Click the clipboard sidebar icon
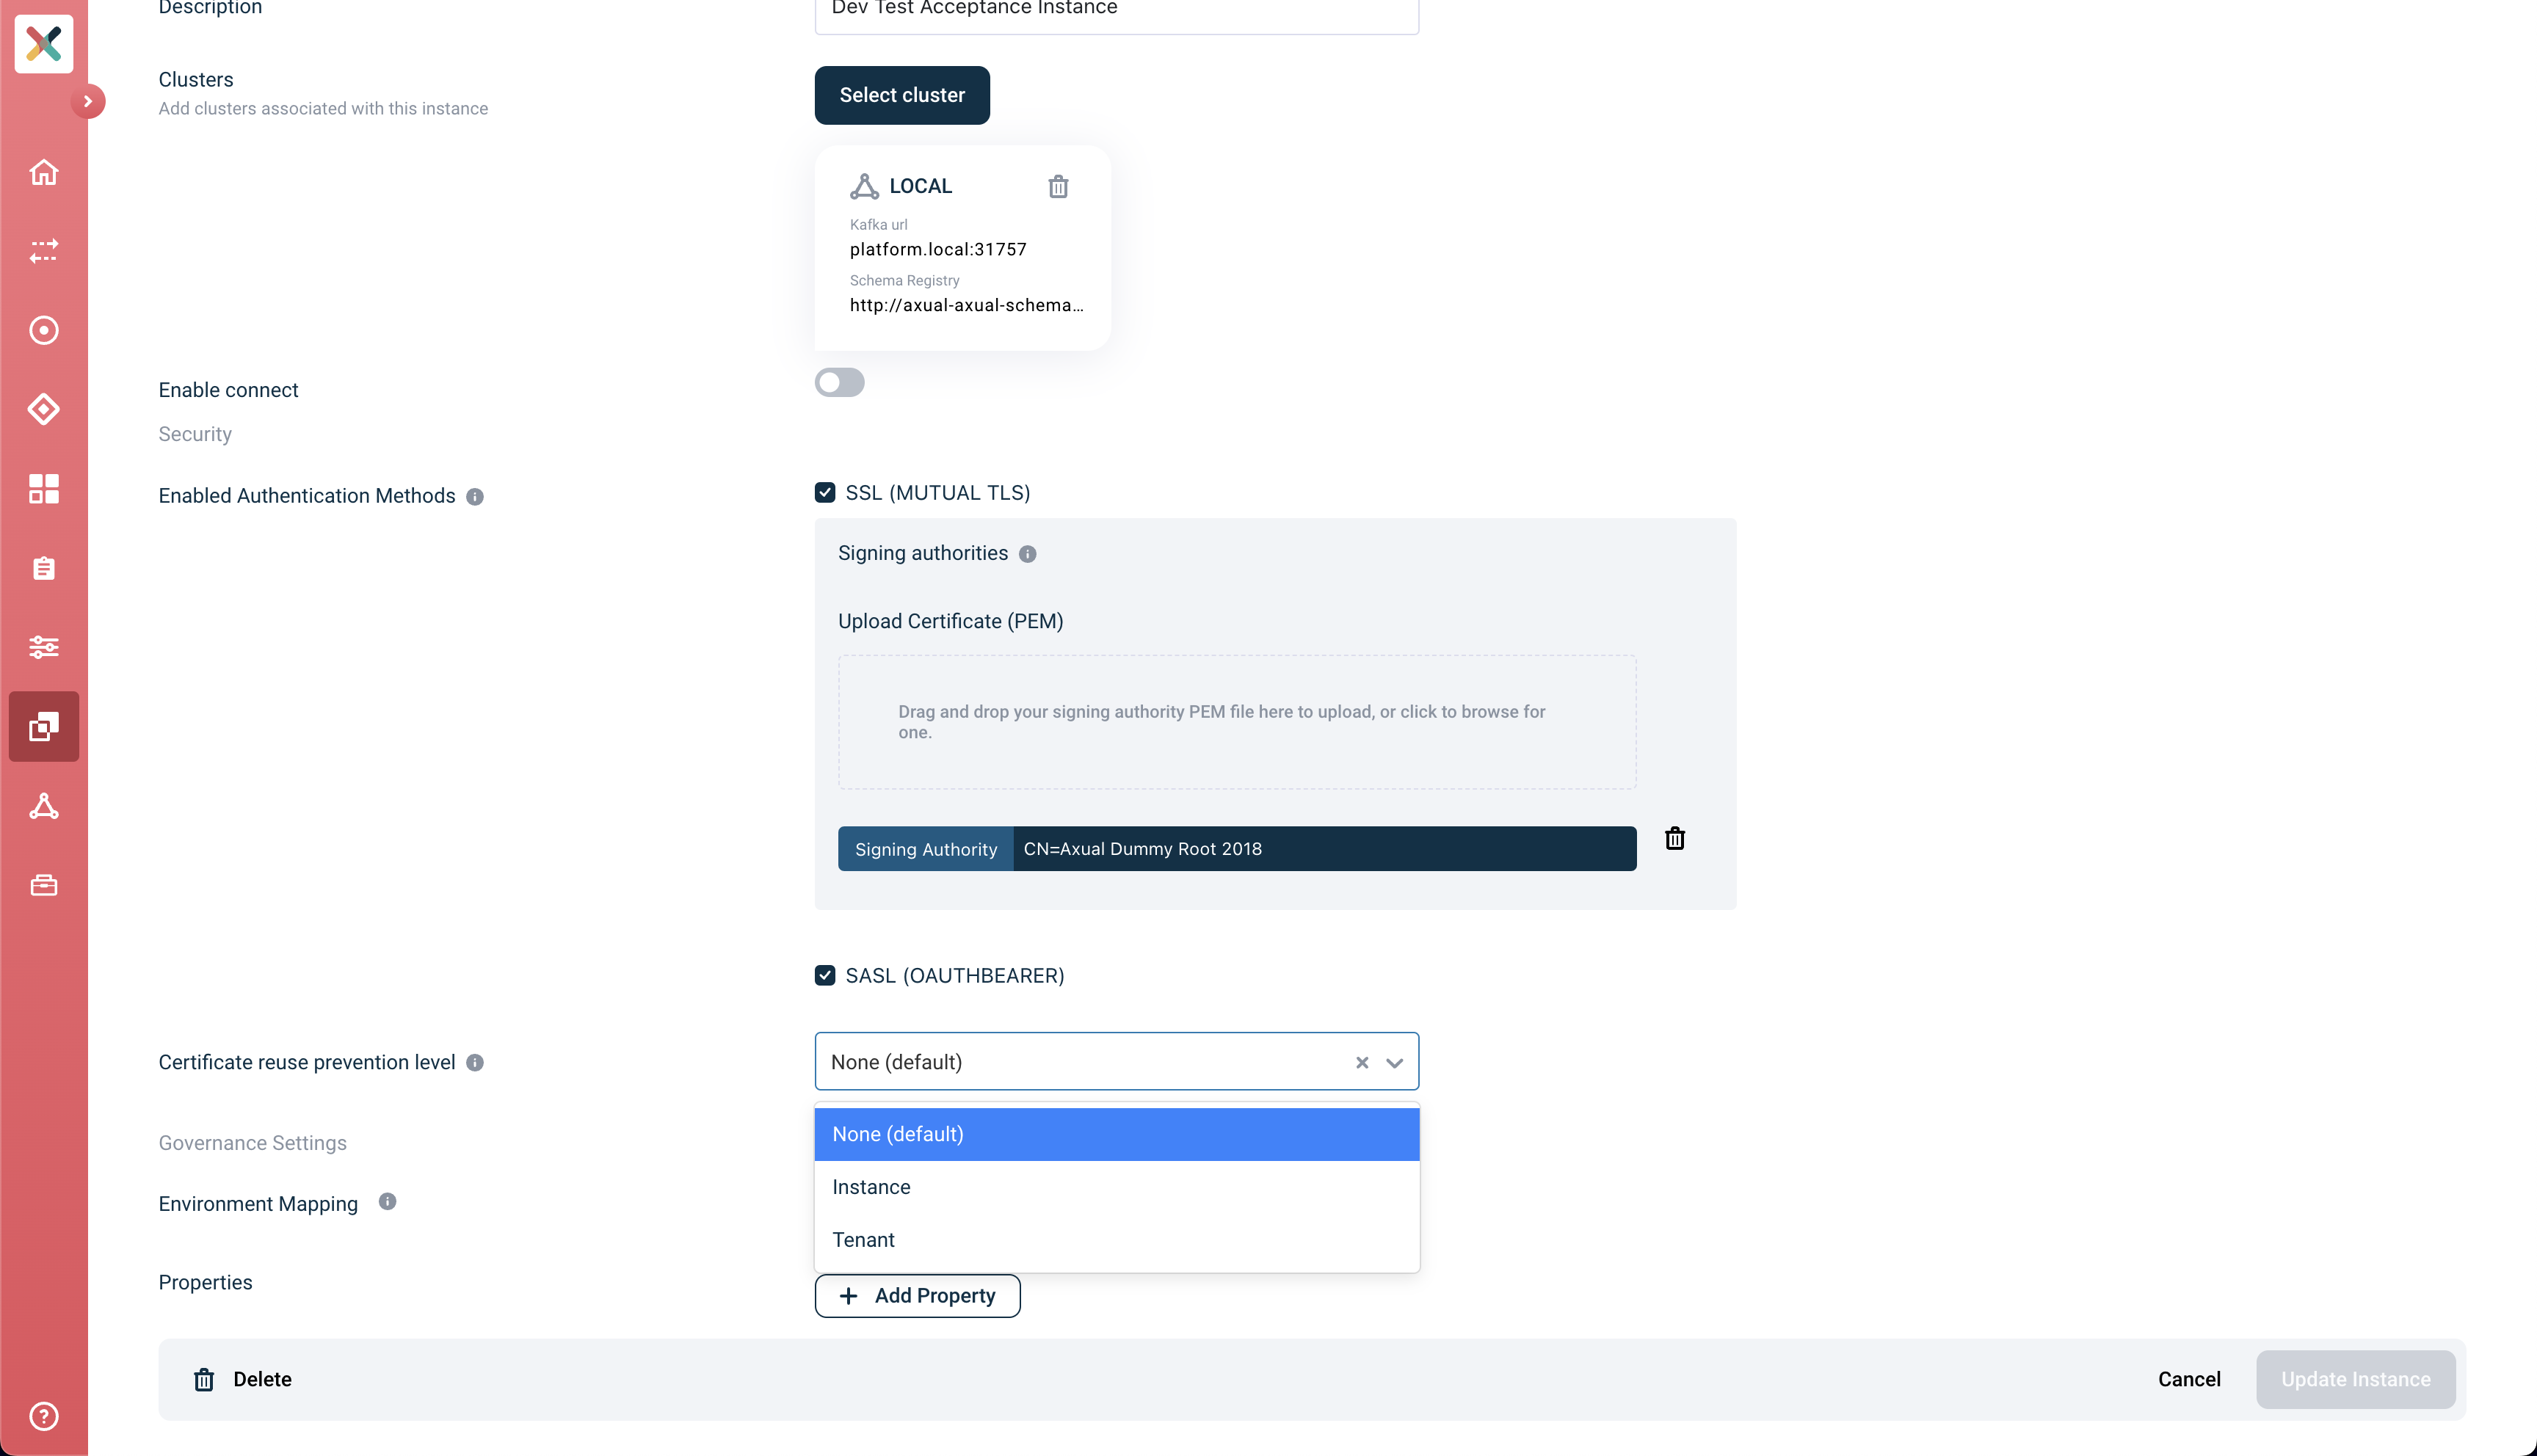Image resolution: width=2537 pixels, height=1456 pixels. (43, 568)
